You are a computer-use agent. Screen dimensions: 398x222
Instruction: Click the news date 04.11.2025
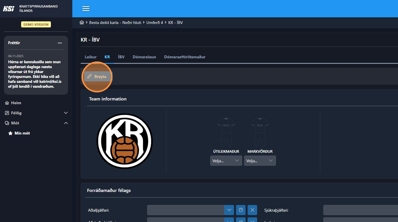pyautogui.click(x=16, y=56)
